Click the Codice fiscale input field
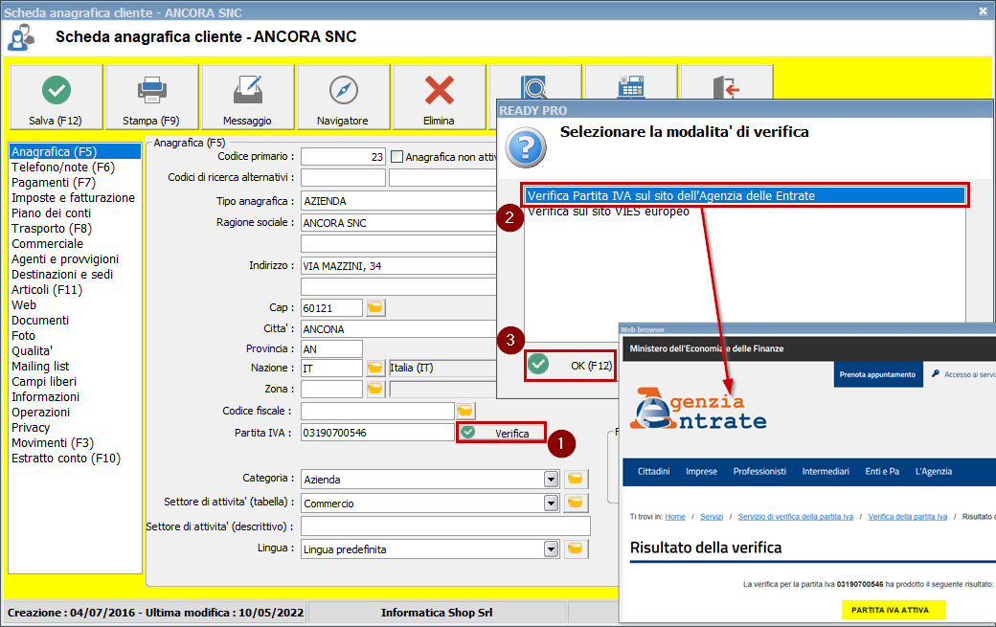The width and height of the screenshot is (996, 627). click(377, 412)
